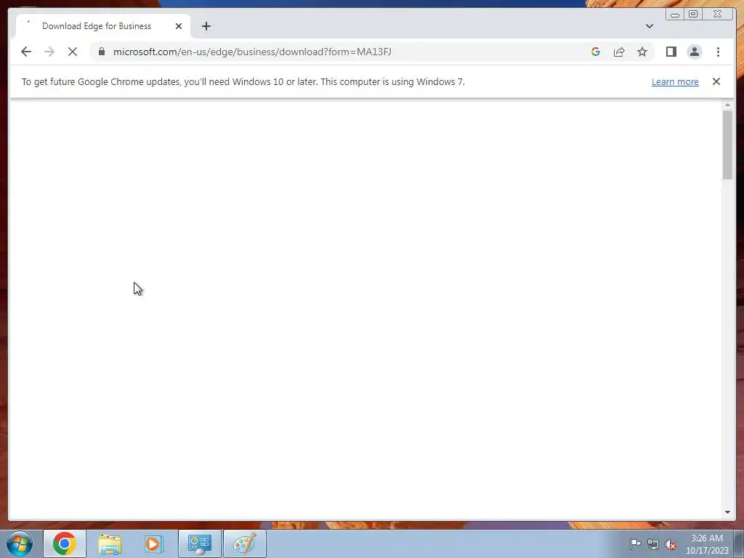Image resolution: width=744 pixels, height=558 pixels.
Task: Restore down the Chrome window
Action: 693,15
